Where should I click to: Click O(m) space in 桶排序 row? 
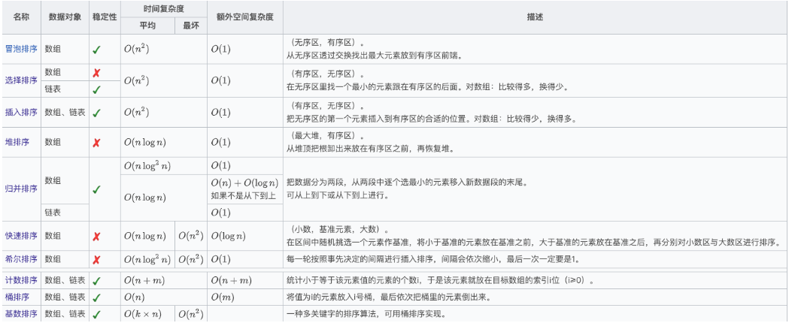point(223,297)
